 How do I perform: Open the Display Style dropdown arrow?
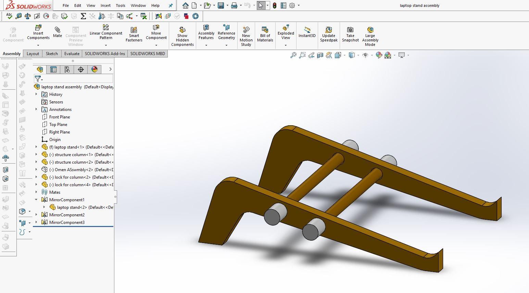coord(358,55)
